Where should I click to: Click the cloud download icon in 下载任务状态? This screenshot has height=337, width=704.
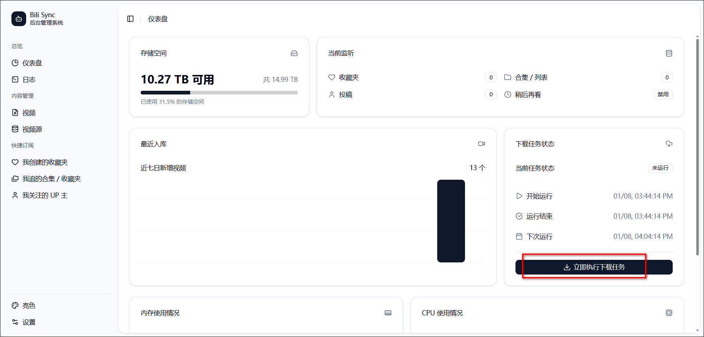pos(669,144)
